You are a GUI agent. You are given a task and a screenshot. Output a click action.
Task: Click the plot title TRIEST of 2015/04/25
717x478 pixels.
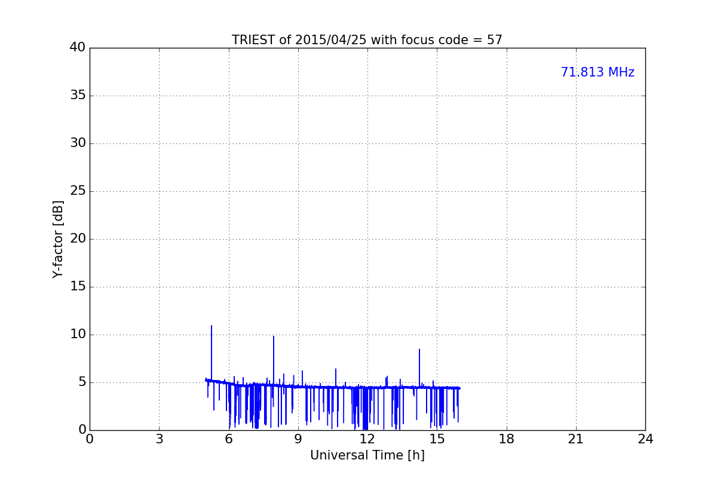[367, 40]
